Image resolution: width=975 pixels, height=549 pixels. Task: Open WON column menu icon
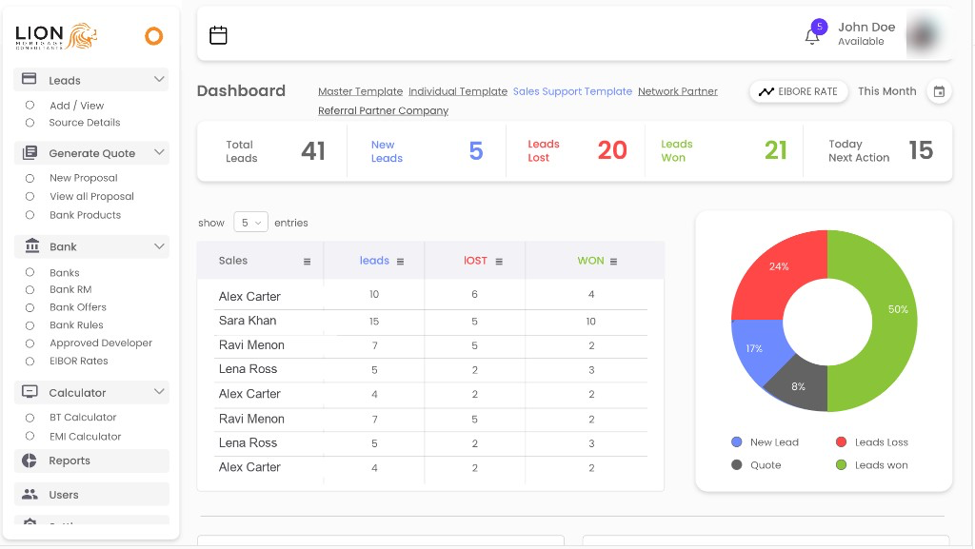coord(614,262)
